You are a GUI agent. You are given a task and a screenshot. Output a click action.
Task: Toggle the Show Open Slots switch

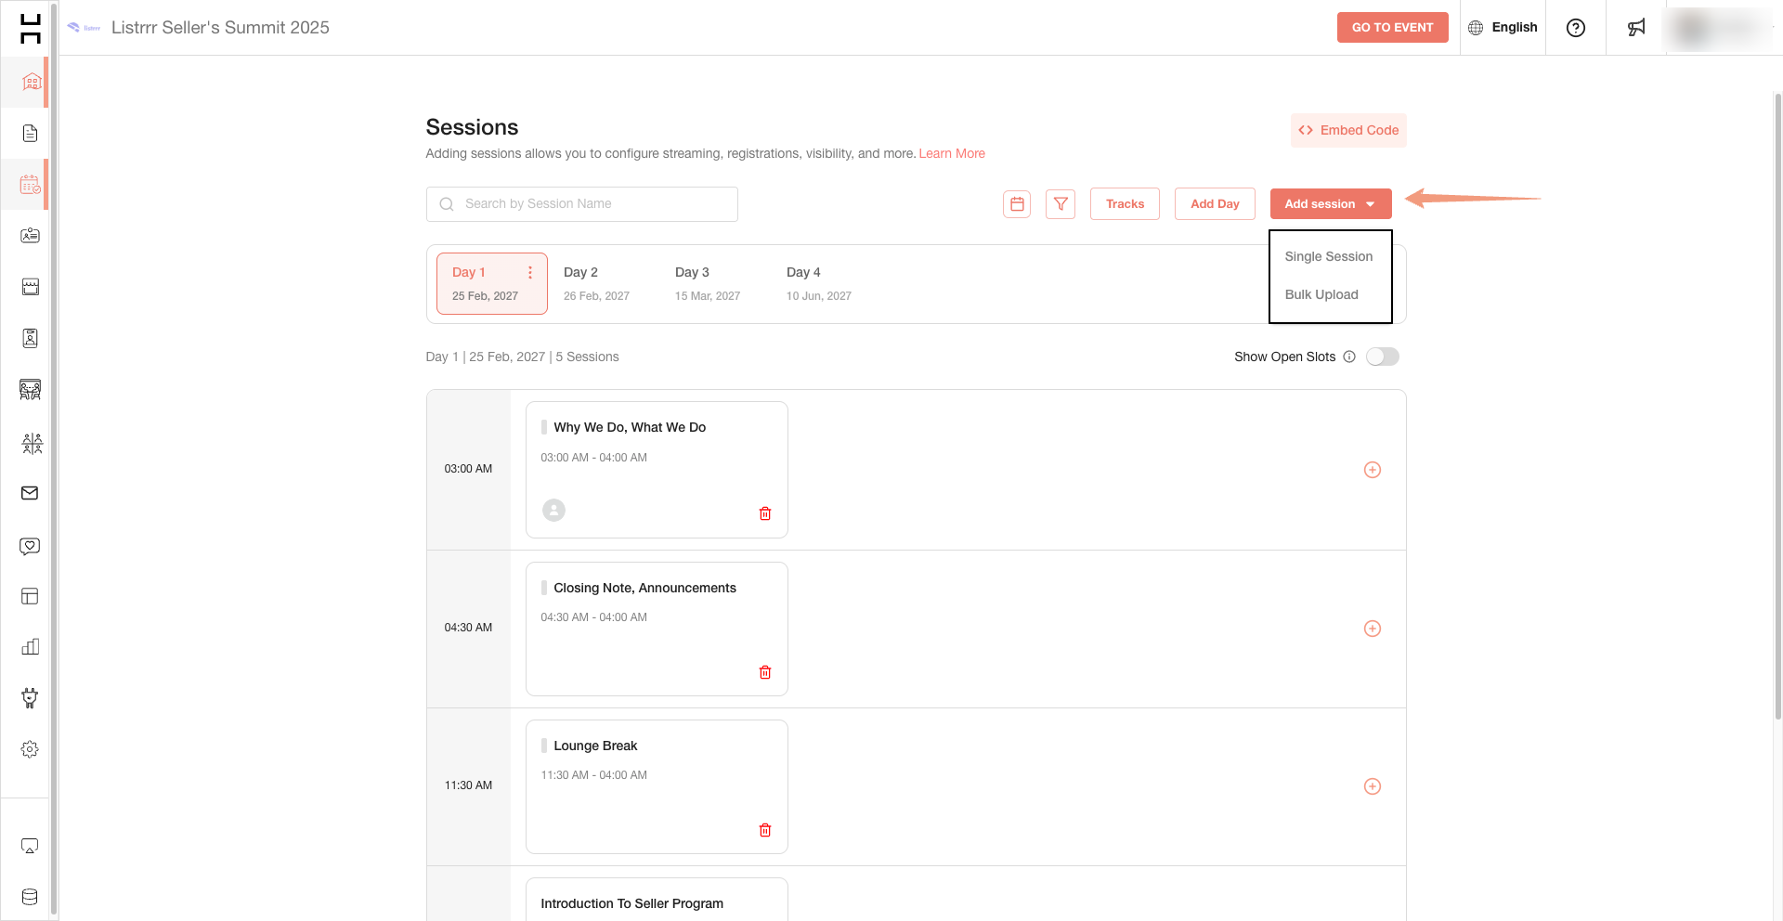click(x=1382, y=357)
